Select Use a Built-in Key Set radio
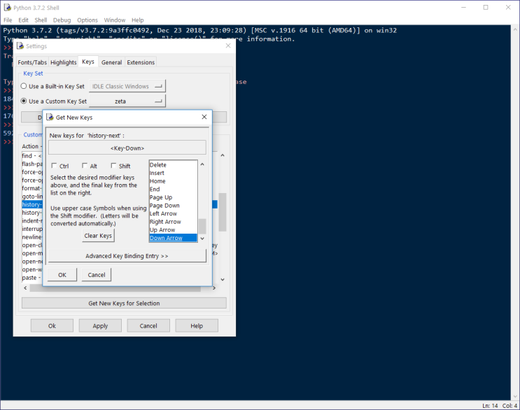This screenshot has height=410, width=520. [24, 86]
